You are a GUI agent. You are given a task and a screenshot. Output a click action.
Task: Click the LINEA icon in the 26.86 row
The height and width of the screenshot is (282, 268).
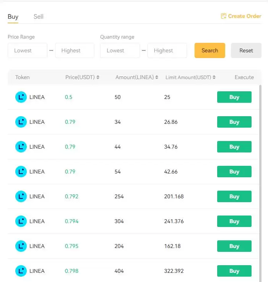point(21,122)
